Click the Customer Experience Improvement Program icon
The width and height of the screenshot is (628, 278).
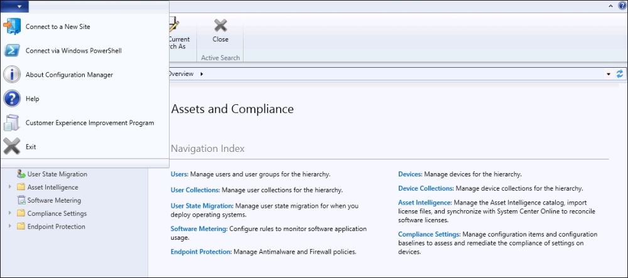pyautogui.click(x=11, y=123)
